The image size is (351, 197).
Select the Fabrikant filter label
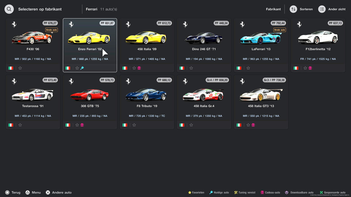pyautogui.click(x=273, y=9)
